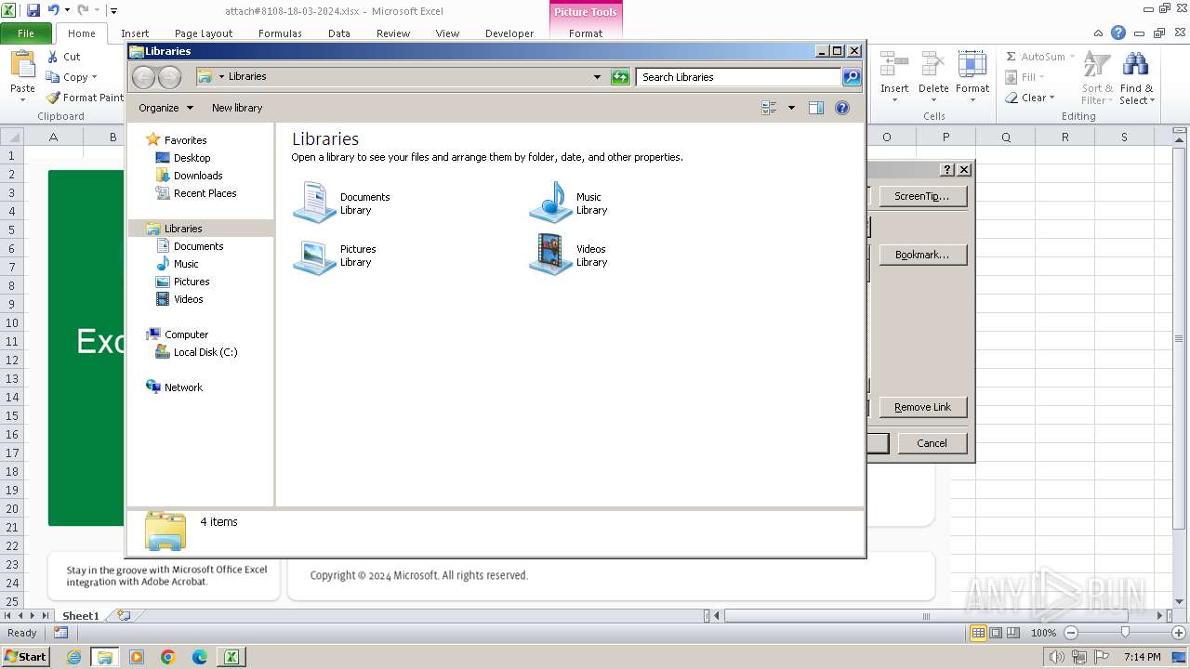Switch to the Picture Tools Format tab
1190x669 pixels.
click(586, 33)
